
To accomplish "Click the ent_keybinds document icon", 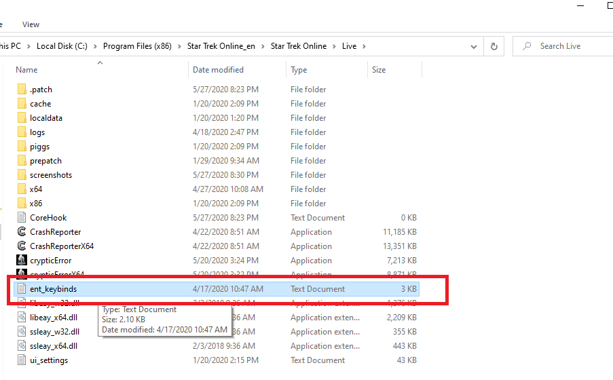I will tap(22, 289).
